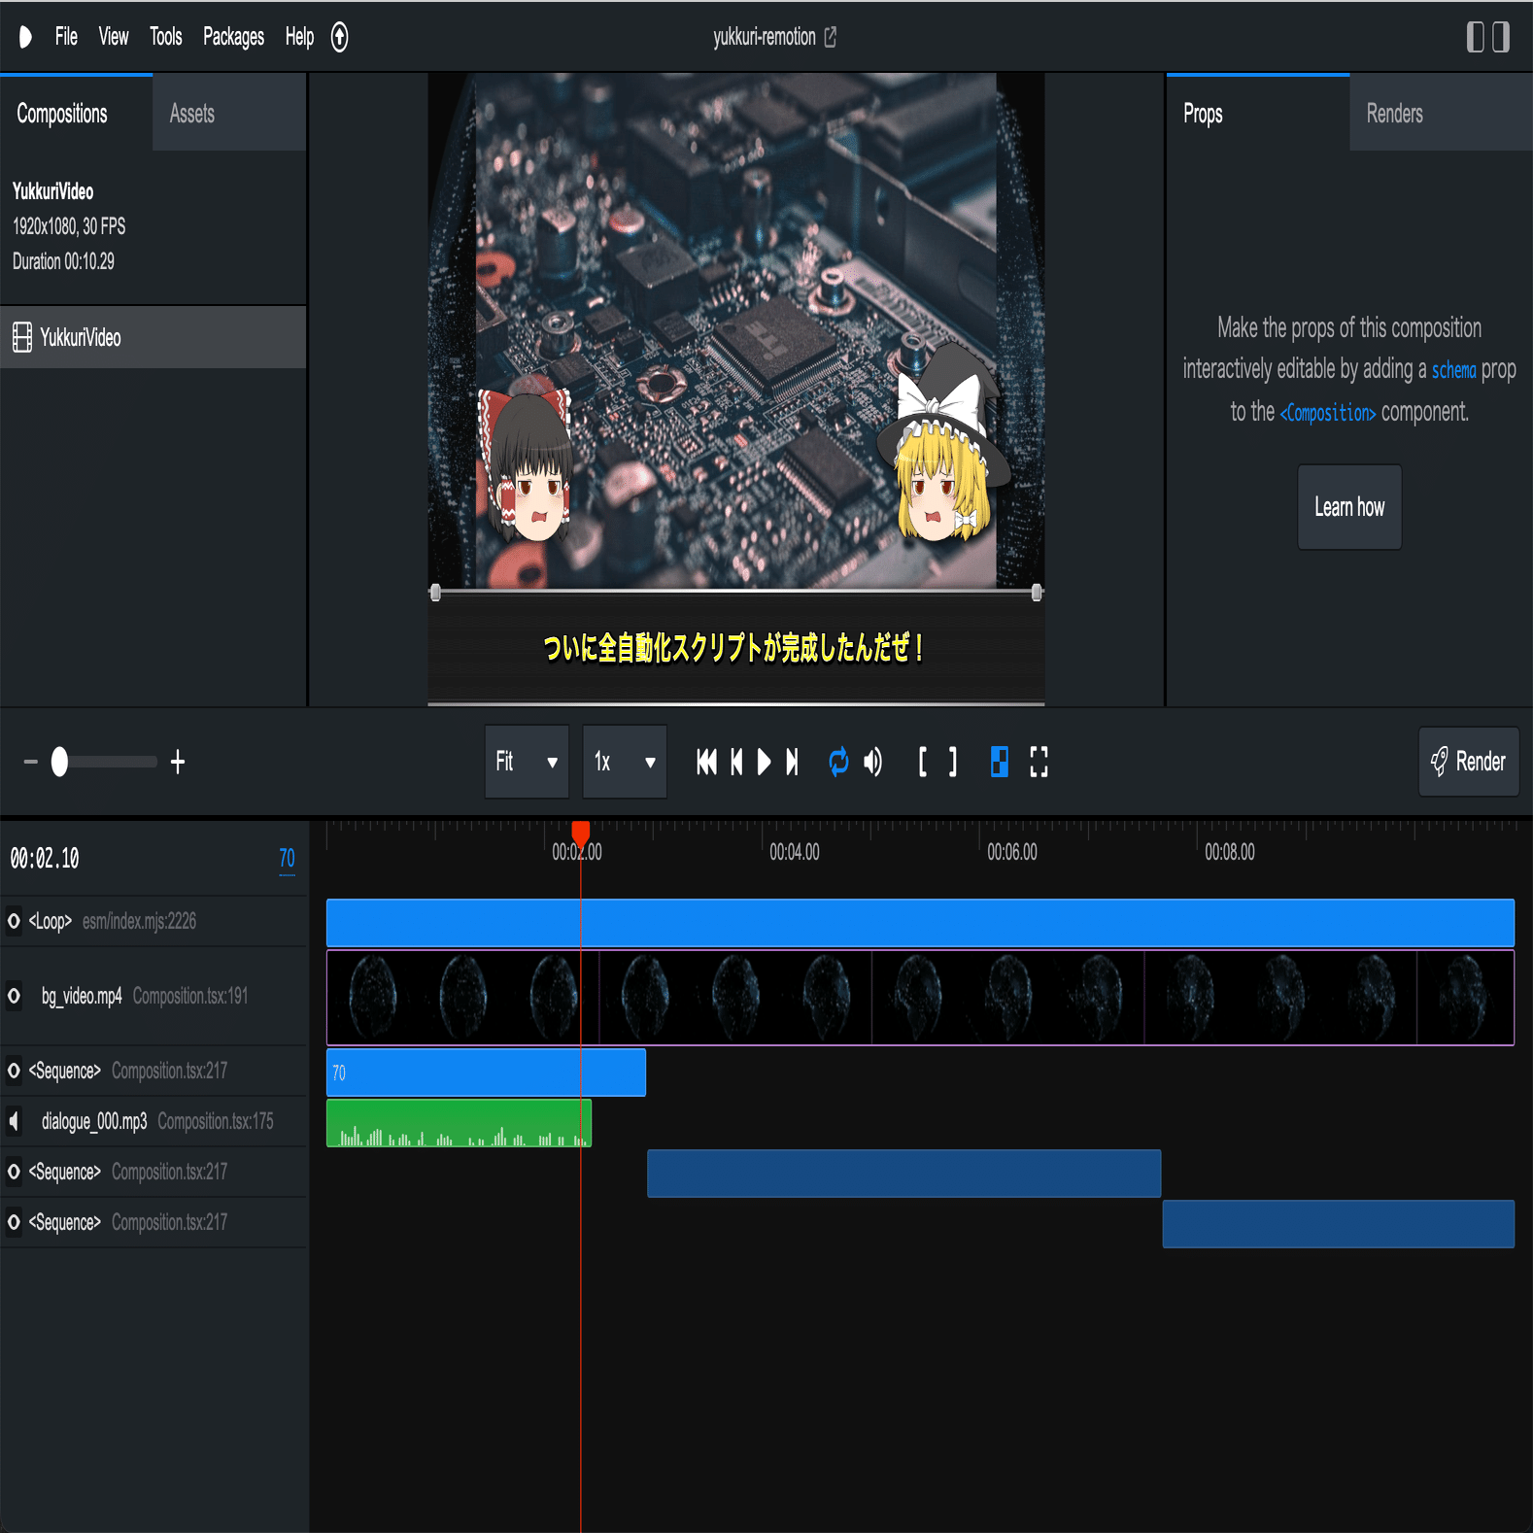
Task: Click the bg_video.mp4 track label
Action: [x=82, y=996]
